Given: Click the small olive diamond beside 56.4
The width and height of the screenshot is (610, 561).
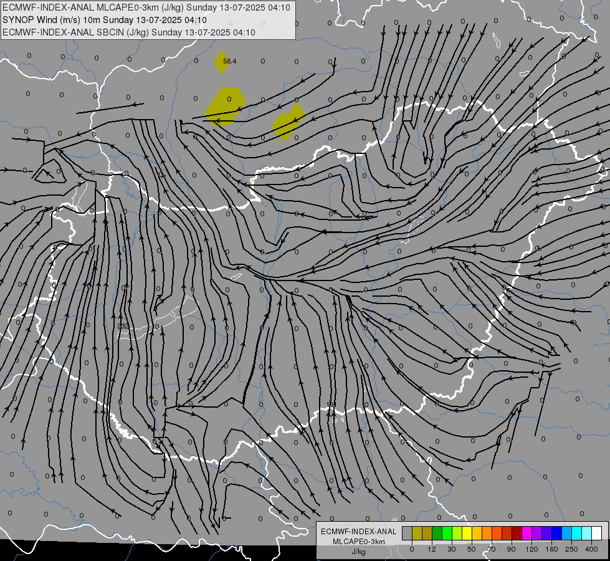Looking at the screenshot, I should point(221,62).
